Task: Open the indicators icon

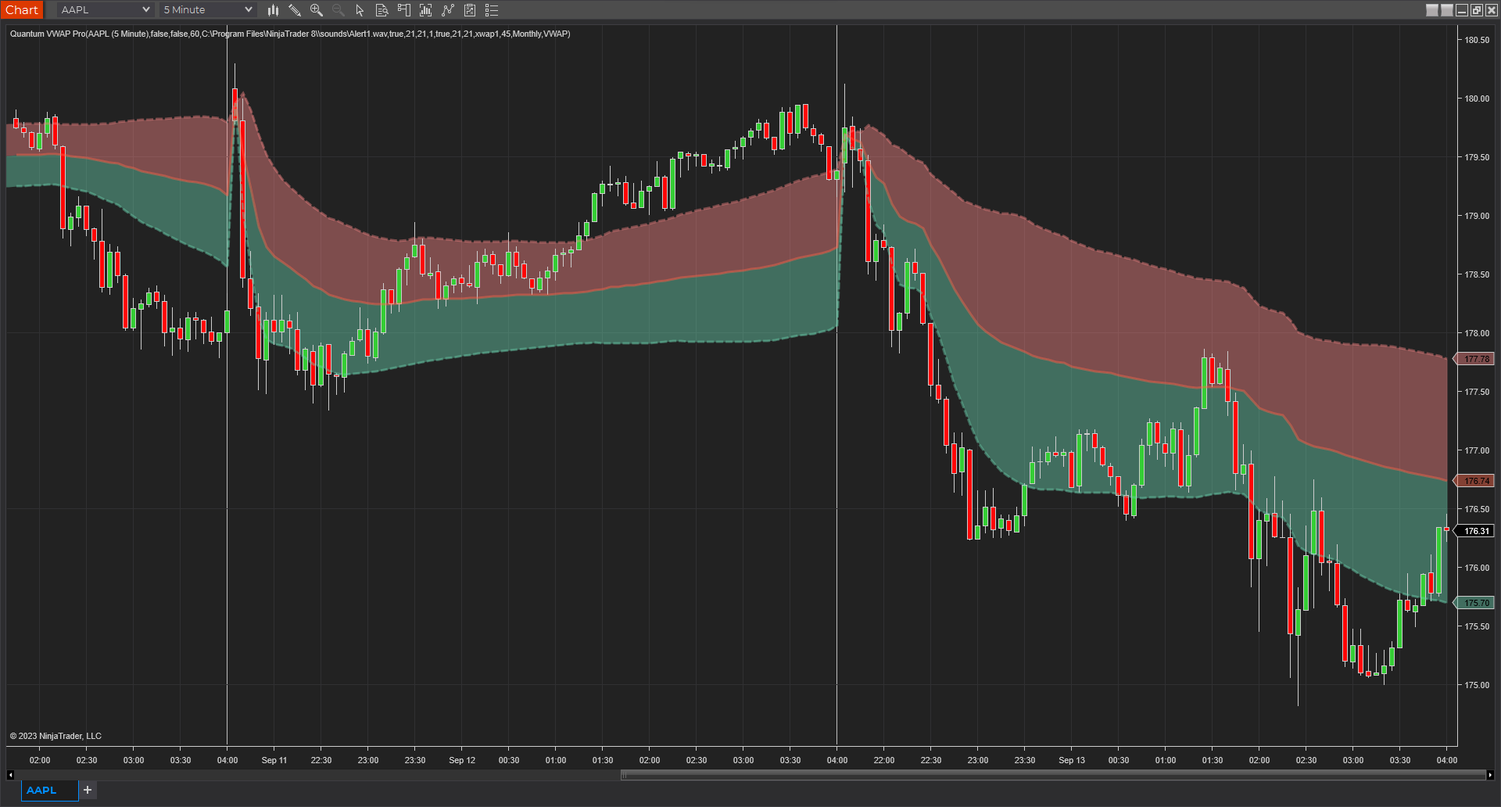Action: 448,10
